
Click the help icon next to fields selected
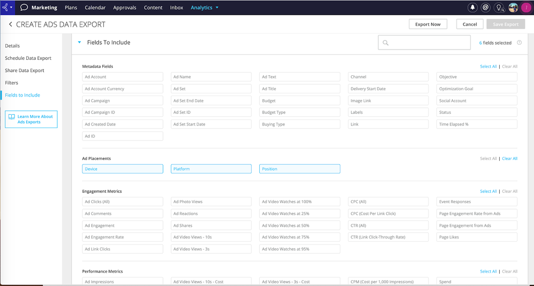click(520, 43)
